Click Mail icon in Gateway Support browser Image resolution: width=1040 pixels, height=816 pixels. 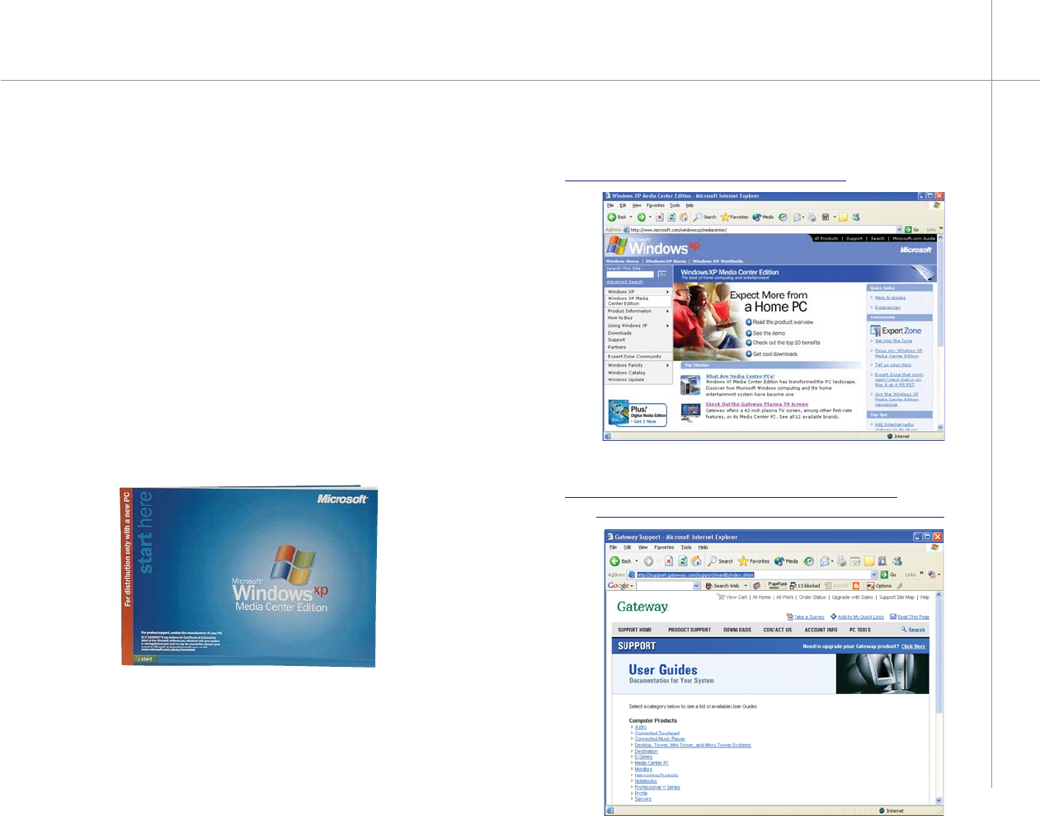(824, 561)
